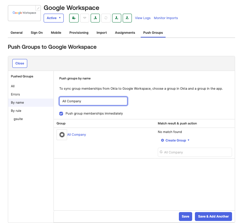Uncheck Push group memberships immediately
This screenshot has height=223, width=246.
coord(61,114)
